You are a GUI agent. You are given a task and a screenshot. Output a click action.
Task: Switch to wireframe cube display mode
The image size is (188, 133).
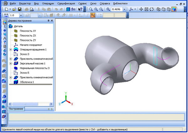point(158,9)
